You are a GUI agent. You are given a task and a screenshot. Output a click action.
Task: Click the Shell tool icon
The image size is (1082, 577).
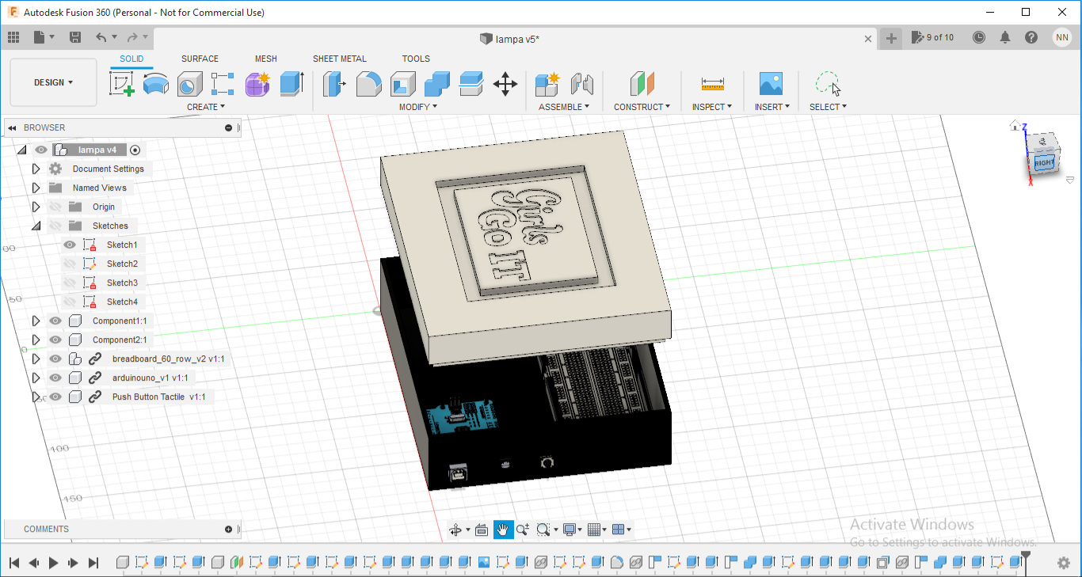click(x=402, y=83)
